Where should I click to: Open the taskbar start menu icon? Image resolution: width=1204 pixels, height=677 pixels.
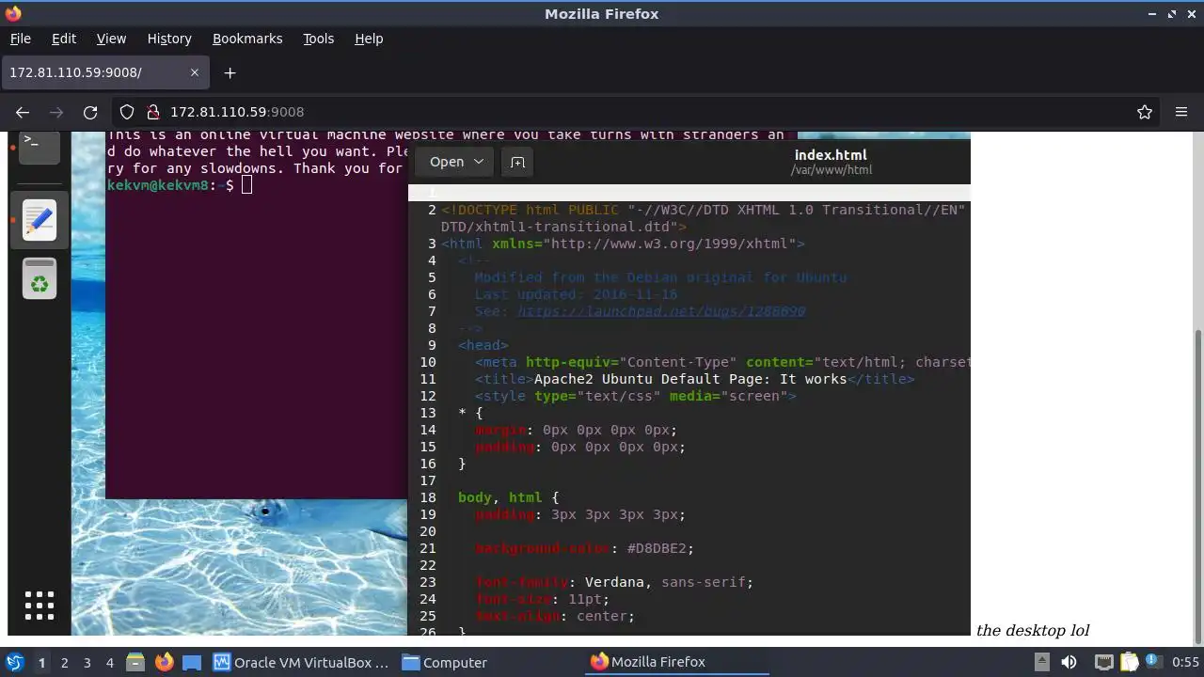[x=14, y=663]
